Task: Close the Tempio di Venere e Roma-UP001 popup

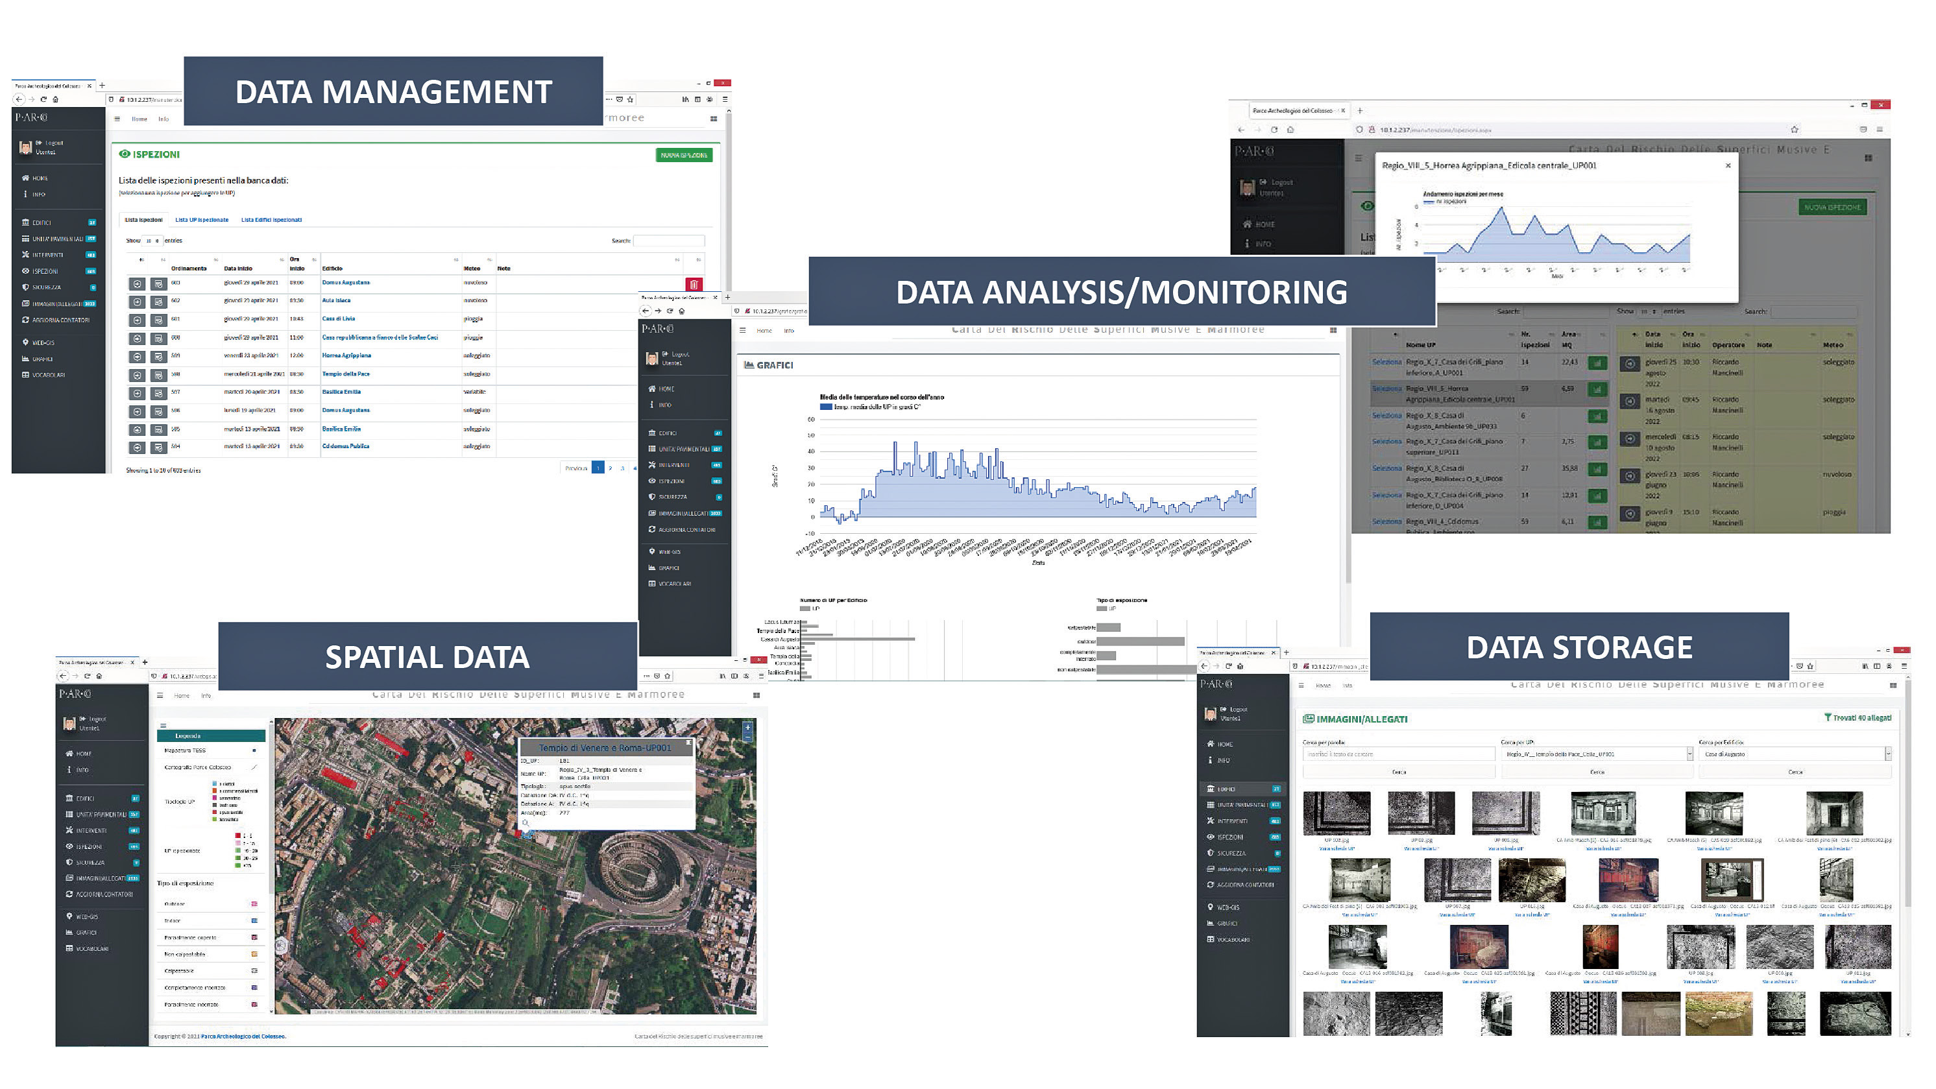Action: click(688, 743)
